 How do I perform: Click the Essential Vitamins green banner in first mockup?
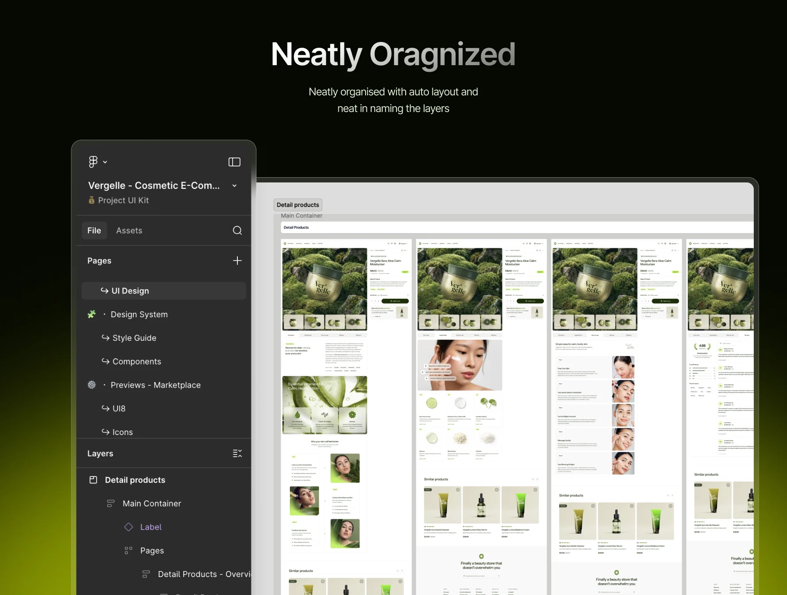(324, 405)
